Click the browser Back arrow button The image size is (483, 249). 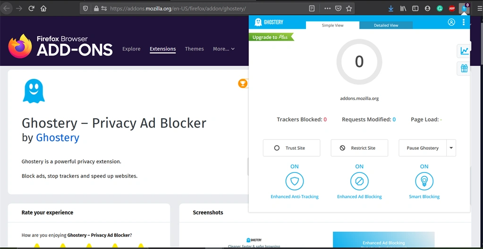click(x=7, y=9)
